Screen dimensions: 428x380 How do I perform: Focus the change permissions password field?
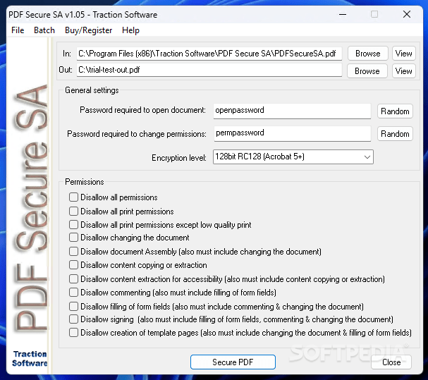click(293, 133)
